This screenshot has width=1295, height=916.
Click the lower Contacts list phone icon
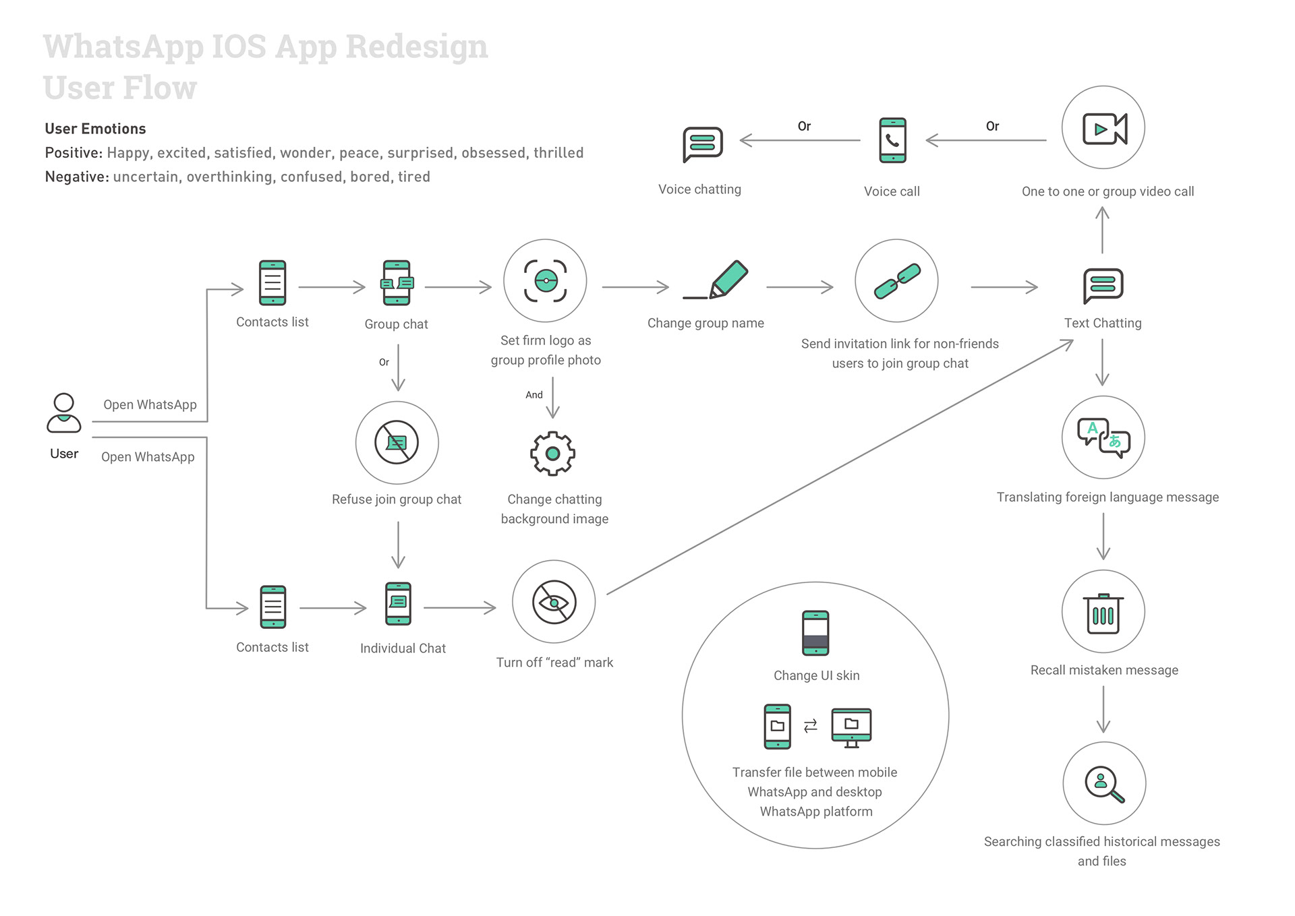(273, 607)
